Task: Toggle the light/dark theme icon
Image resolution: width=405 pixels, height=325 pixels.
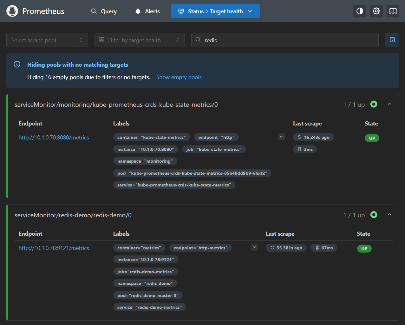Action: pyautogui.click(x=360, y=11)
